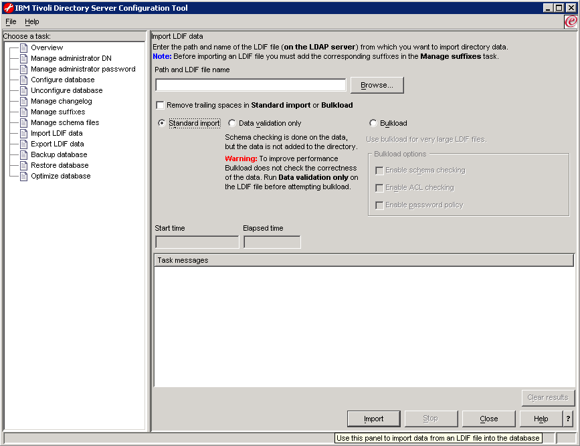Viewport: 580px width, 446px height.
Task: Click the Manage suffixes page icon
Action: point(23,112)
